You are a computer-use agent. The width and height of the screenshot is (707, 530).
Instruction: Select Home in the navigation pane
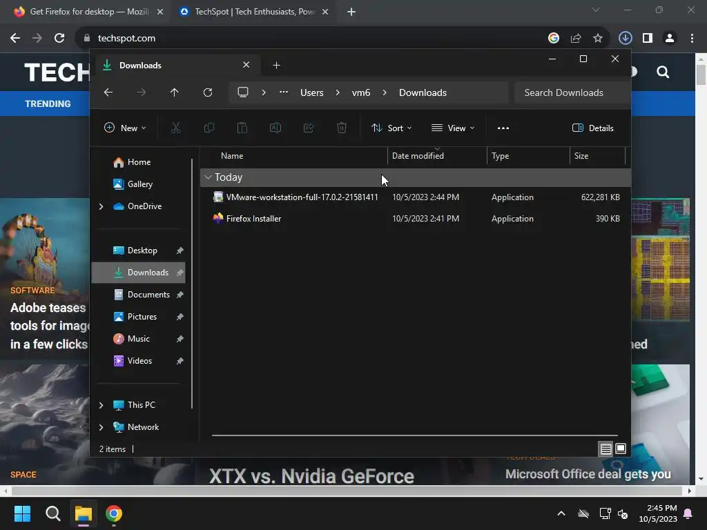pyautogui.click(x=138, y=162)
